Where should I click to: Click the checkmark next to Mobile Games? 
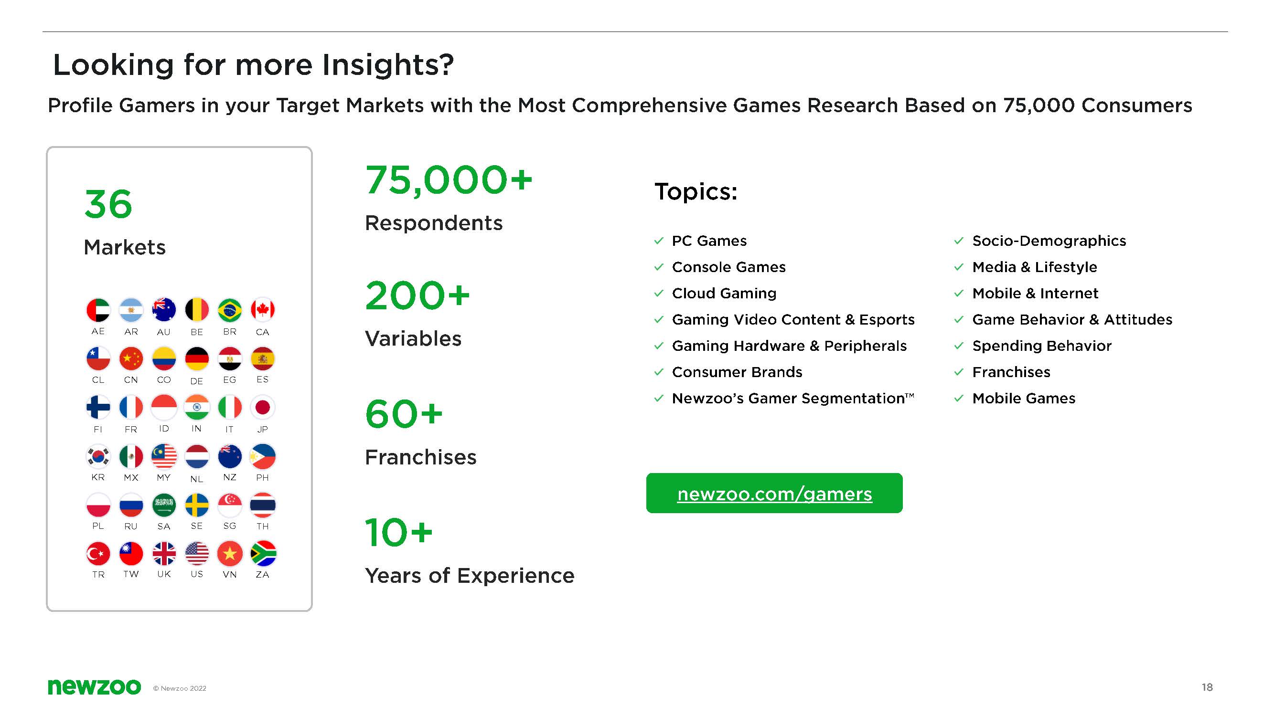pos(959,398)
